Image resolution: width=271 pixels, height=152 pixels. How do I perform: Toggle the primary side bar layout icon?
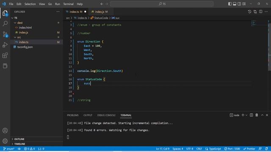(230, 4)
